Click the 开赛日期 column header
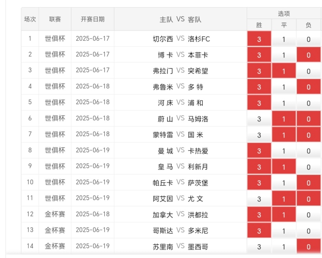This screenshot has width=322, height=258. click(x=93, y=19)
